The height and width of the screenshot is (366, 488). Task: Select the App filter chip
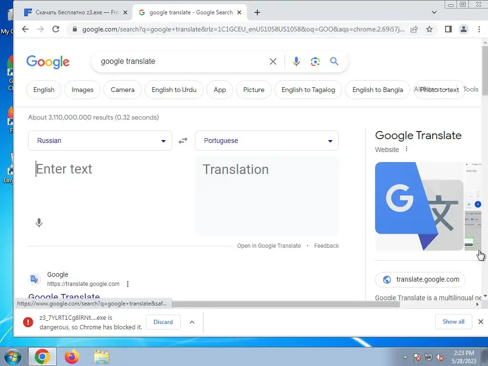[220, 90]
